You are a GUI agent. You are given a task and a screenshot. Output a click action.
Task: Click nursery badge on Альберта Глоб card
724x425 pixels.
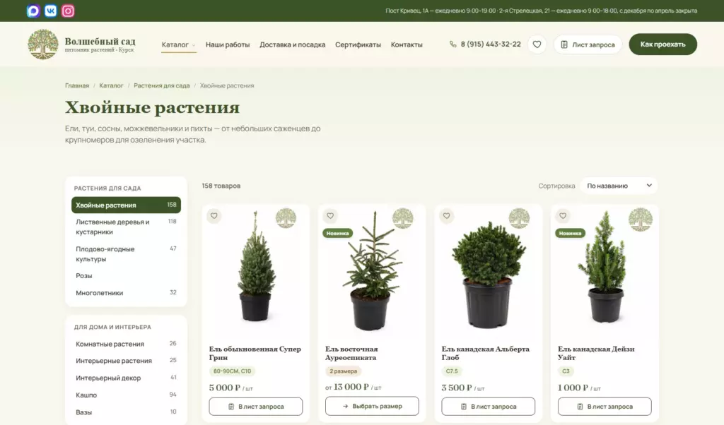519,218
